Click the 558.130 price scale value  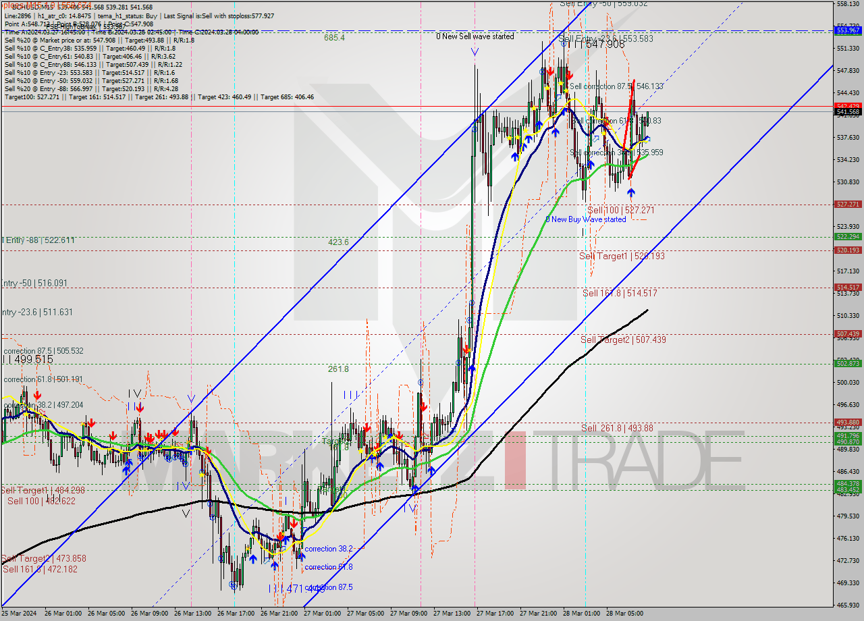click(x=848, y=4)
